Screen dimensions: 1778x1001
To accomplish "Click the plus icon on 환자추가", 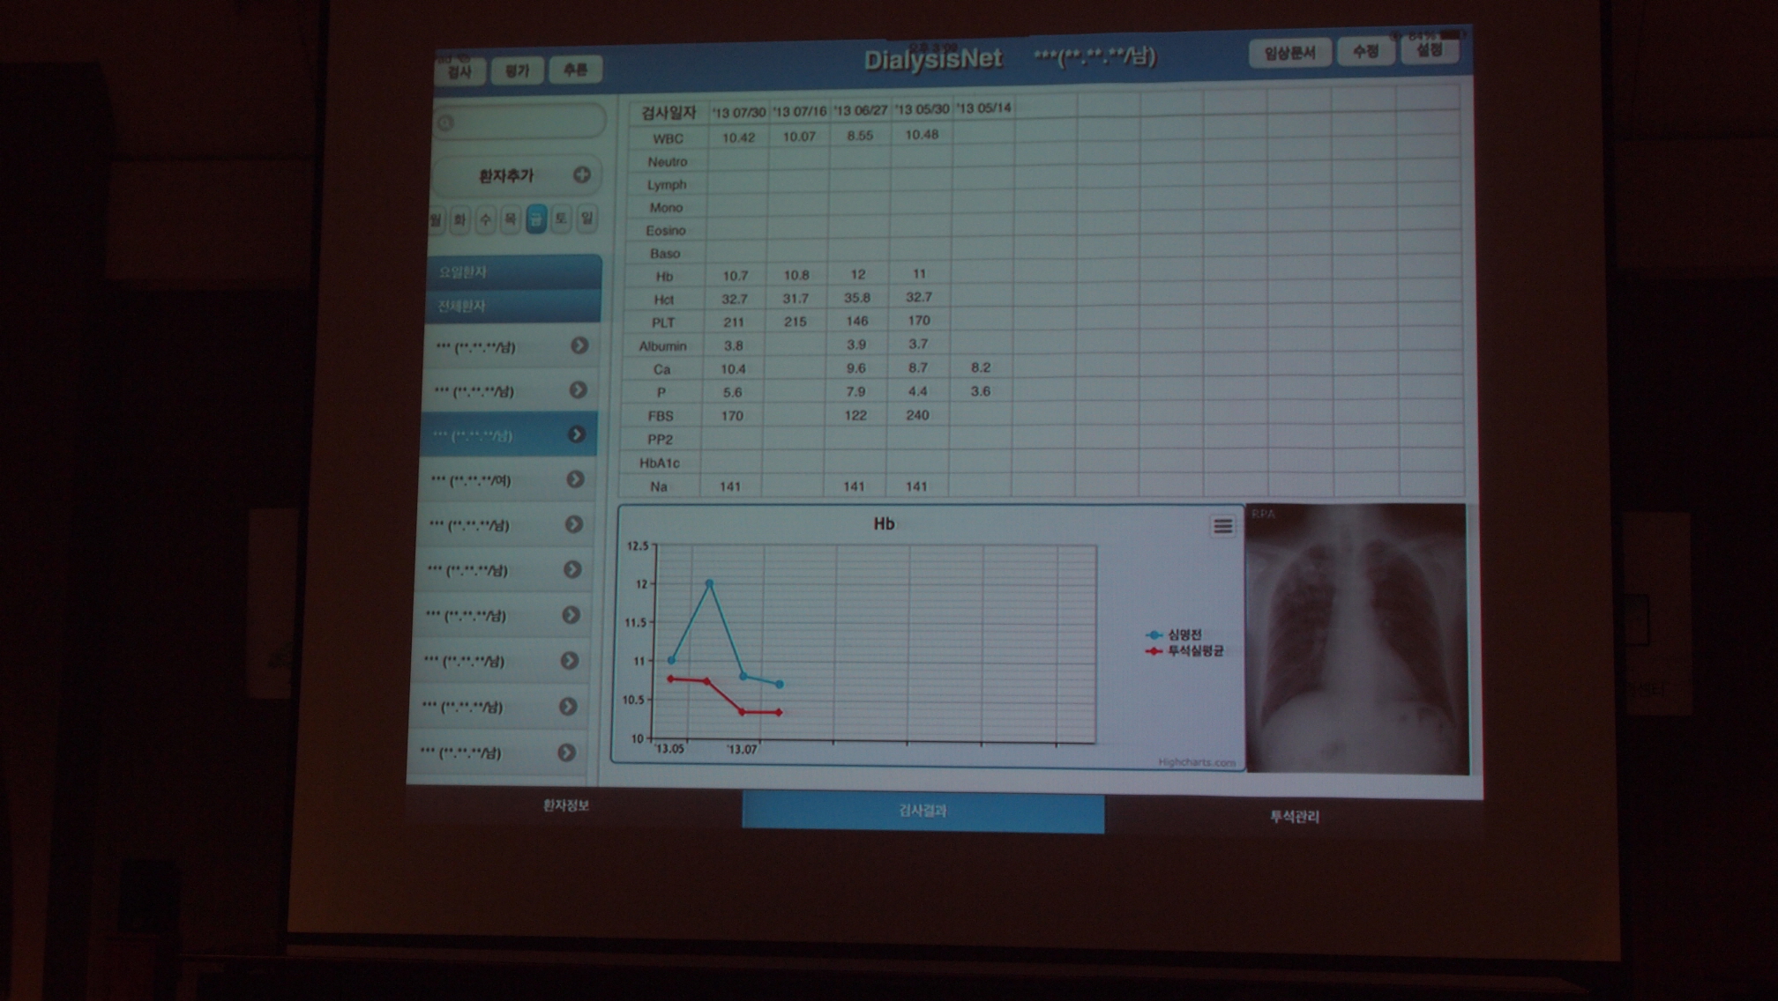I will point(581,174).
